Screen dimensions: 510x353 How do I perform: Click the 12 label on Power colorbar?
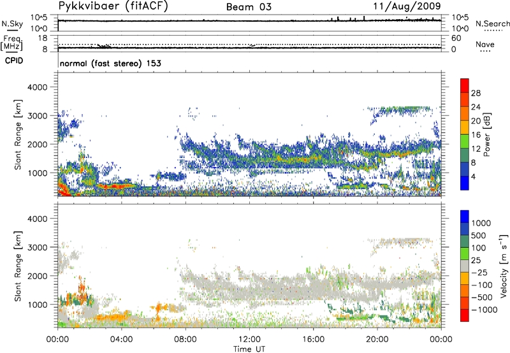click(476, 149)
